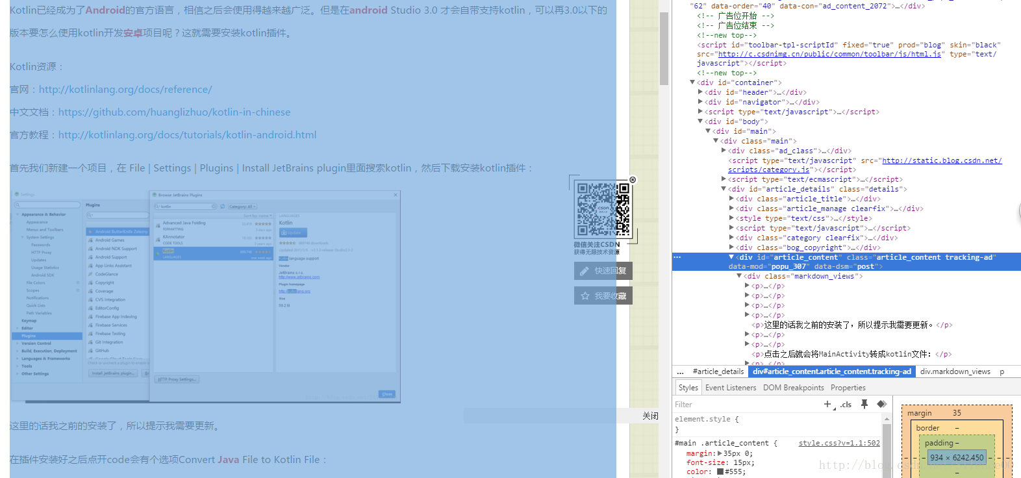Click the #main .article_content selector
This screenshot has height=478, width=1021.
coord(723,443)
